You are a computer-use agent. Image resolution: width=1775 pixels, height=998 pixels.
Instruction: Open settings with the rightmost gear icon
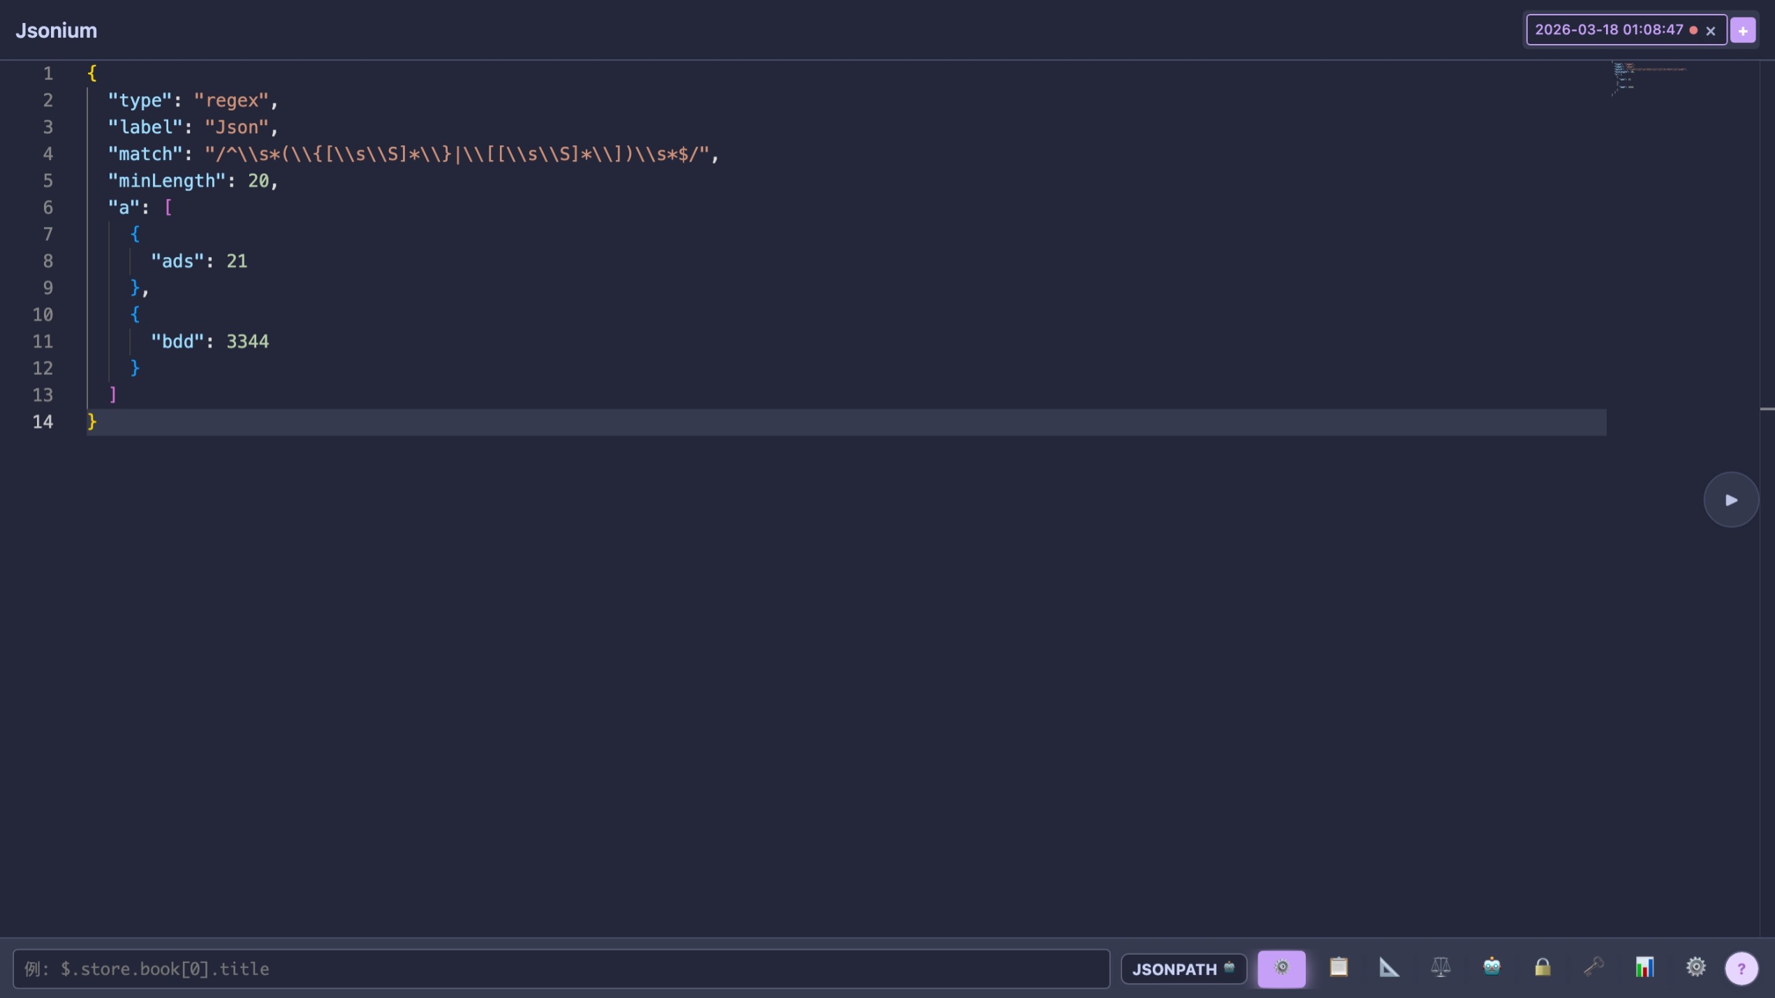tap(1695, 968)
